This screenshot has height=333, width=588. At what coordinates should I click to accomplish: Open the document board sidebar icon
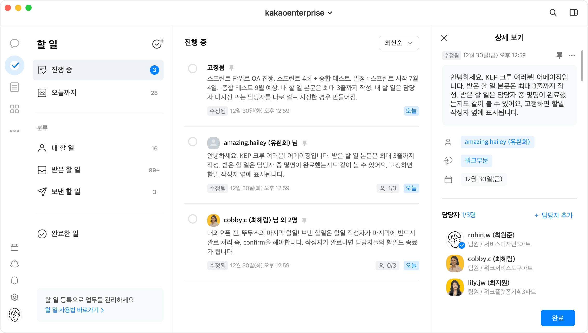point(15,87)
